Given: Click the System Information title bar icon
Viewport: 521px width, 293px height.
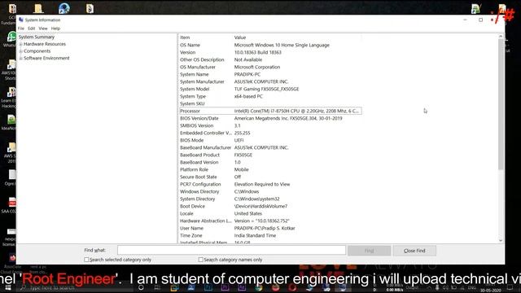Looking at the screenshot, I should pyautogui.click(x=21, y=20).
